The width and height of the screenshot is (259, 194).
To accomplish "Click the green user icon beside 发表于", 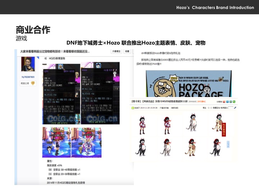I will (x=133, y=108).
